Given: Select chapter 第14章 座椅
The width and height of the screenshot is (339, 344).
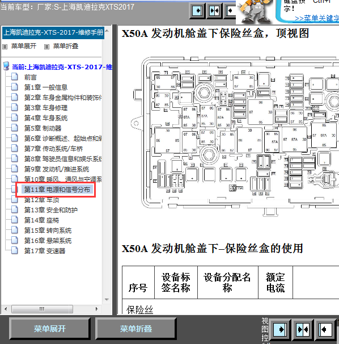Looking at the screenshot, I should pyautogui.click(x=41, y=220).
